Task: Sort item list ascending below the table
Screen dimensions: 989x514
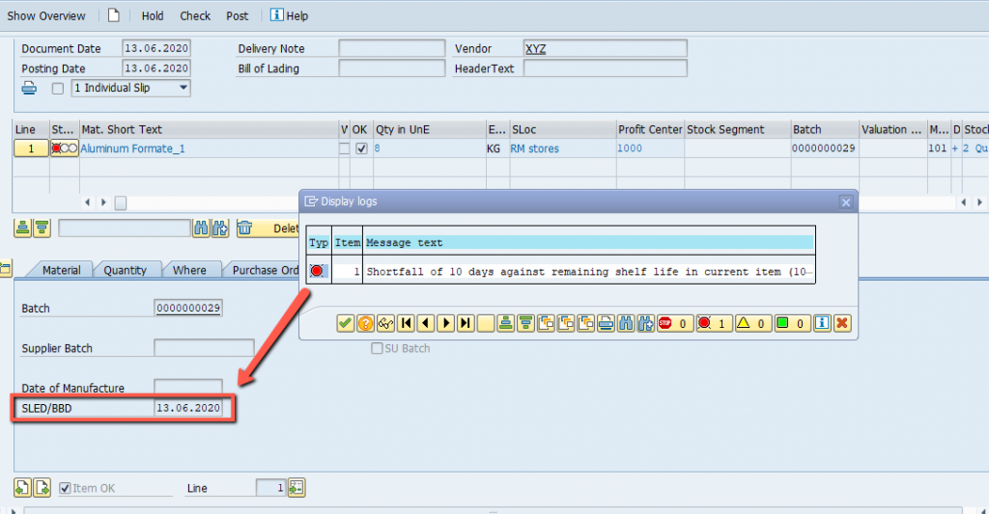Action: pos(23,228)
